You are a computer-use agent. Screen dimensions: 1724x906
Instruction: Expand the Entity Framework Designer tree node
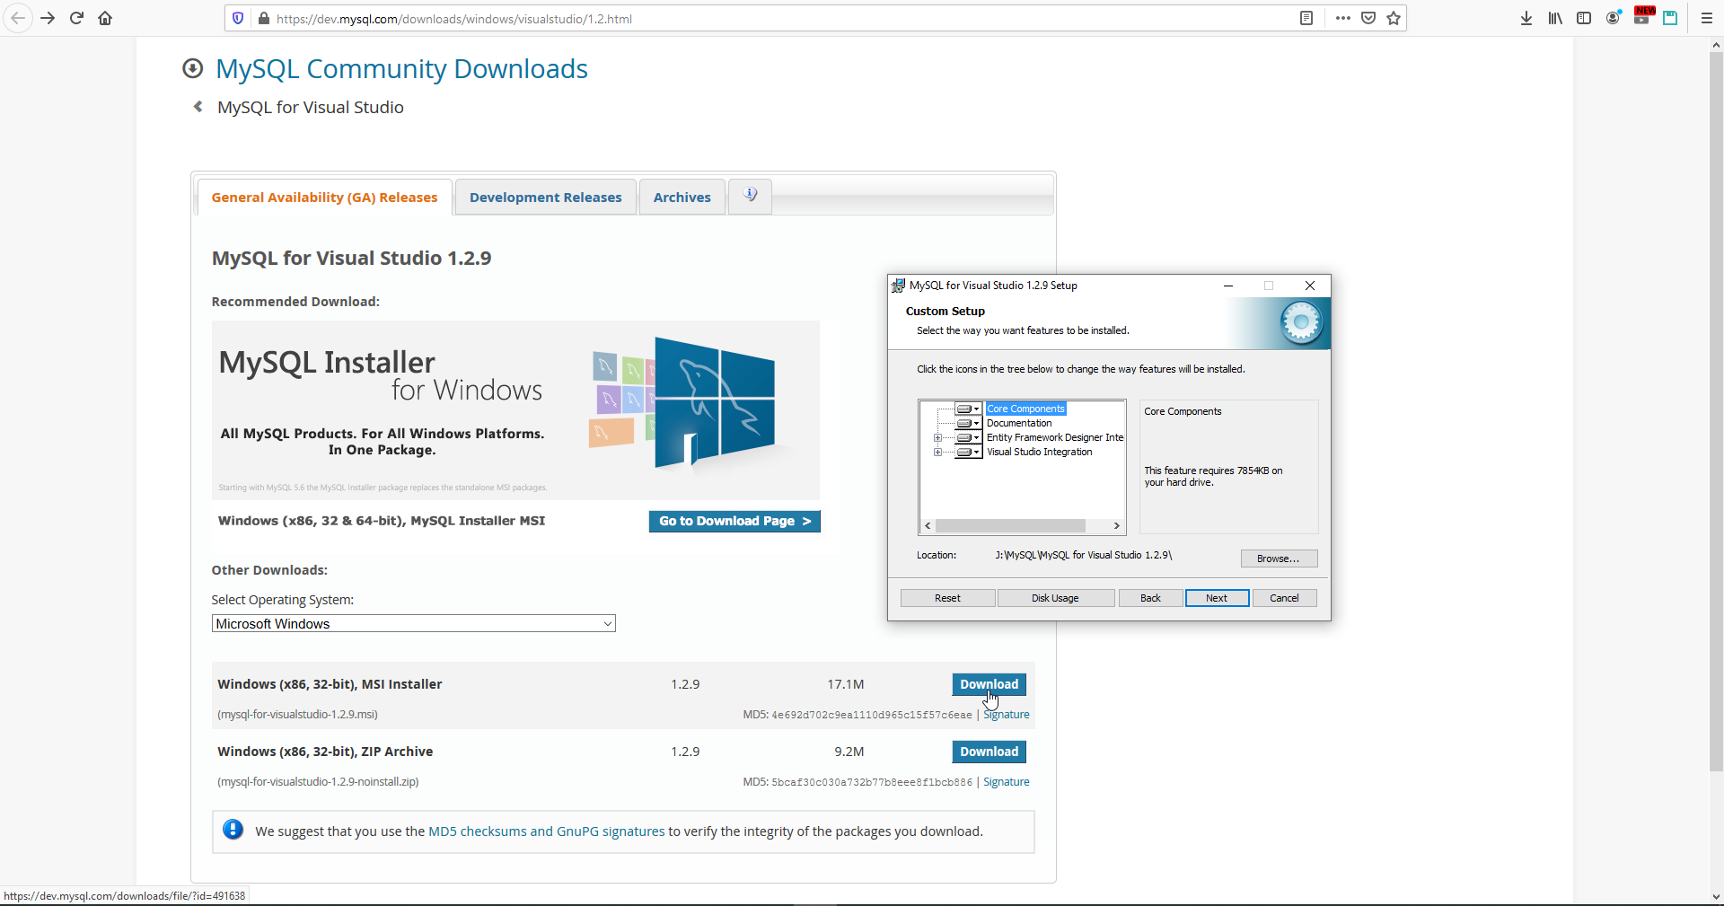[937, 438]
